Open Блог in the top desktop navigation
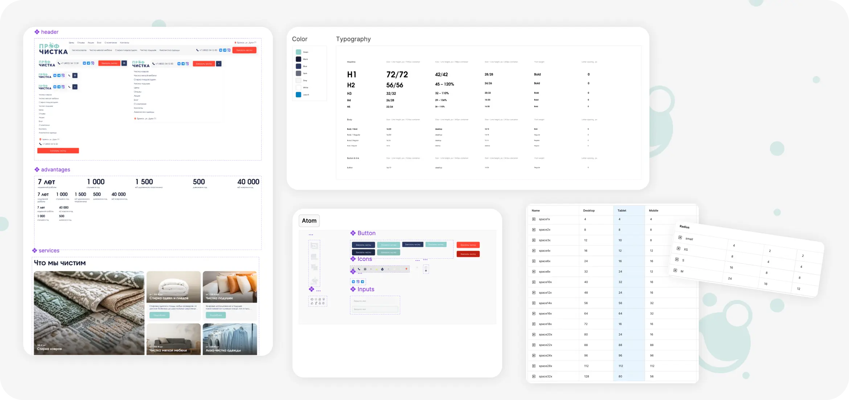 pos(99,43)
